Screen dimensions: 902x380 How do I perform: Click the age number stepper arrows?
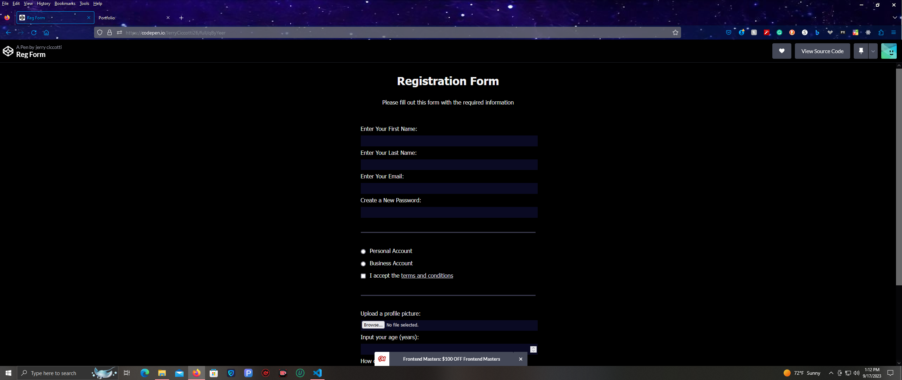(x=533, y=349)
